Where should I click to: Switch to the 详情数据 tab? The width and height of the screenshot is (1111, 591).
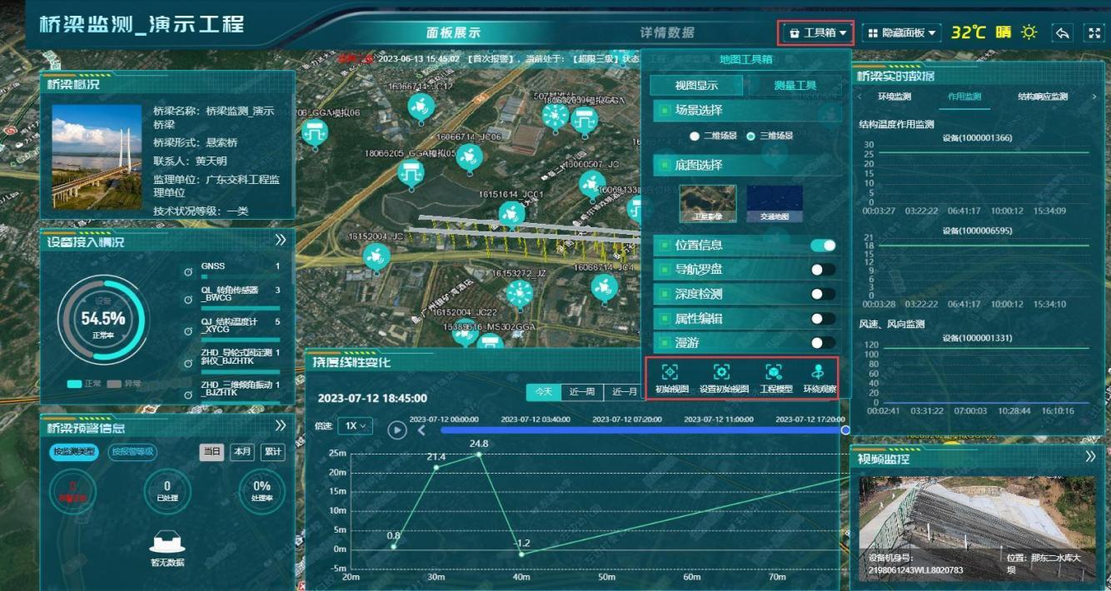[666, 33]
